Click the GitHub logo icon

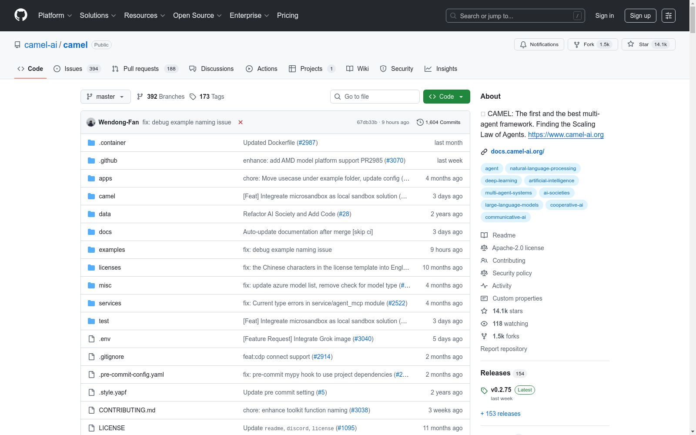pos(21,15)
